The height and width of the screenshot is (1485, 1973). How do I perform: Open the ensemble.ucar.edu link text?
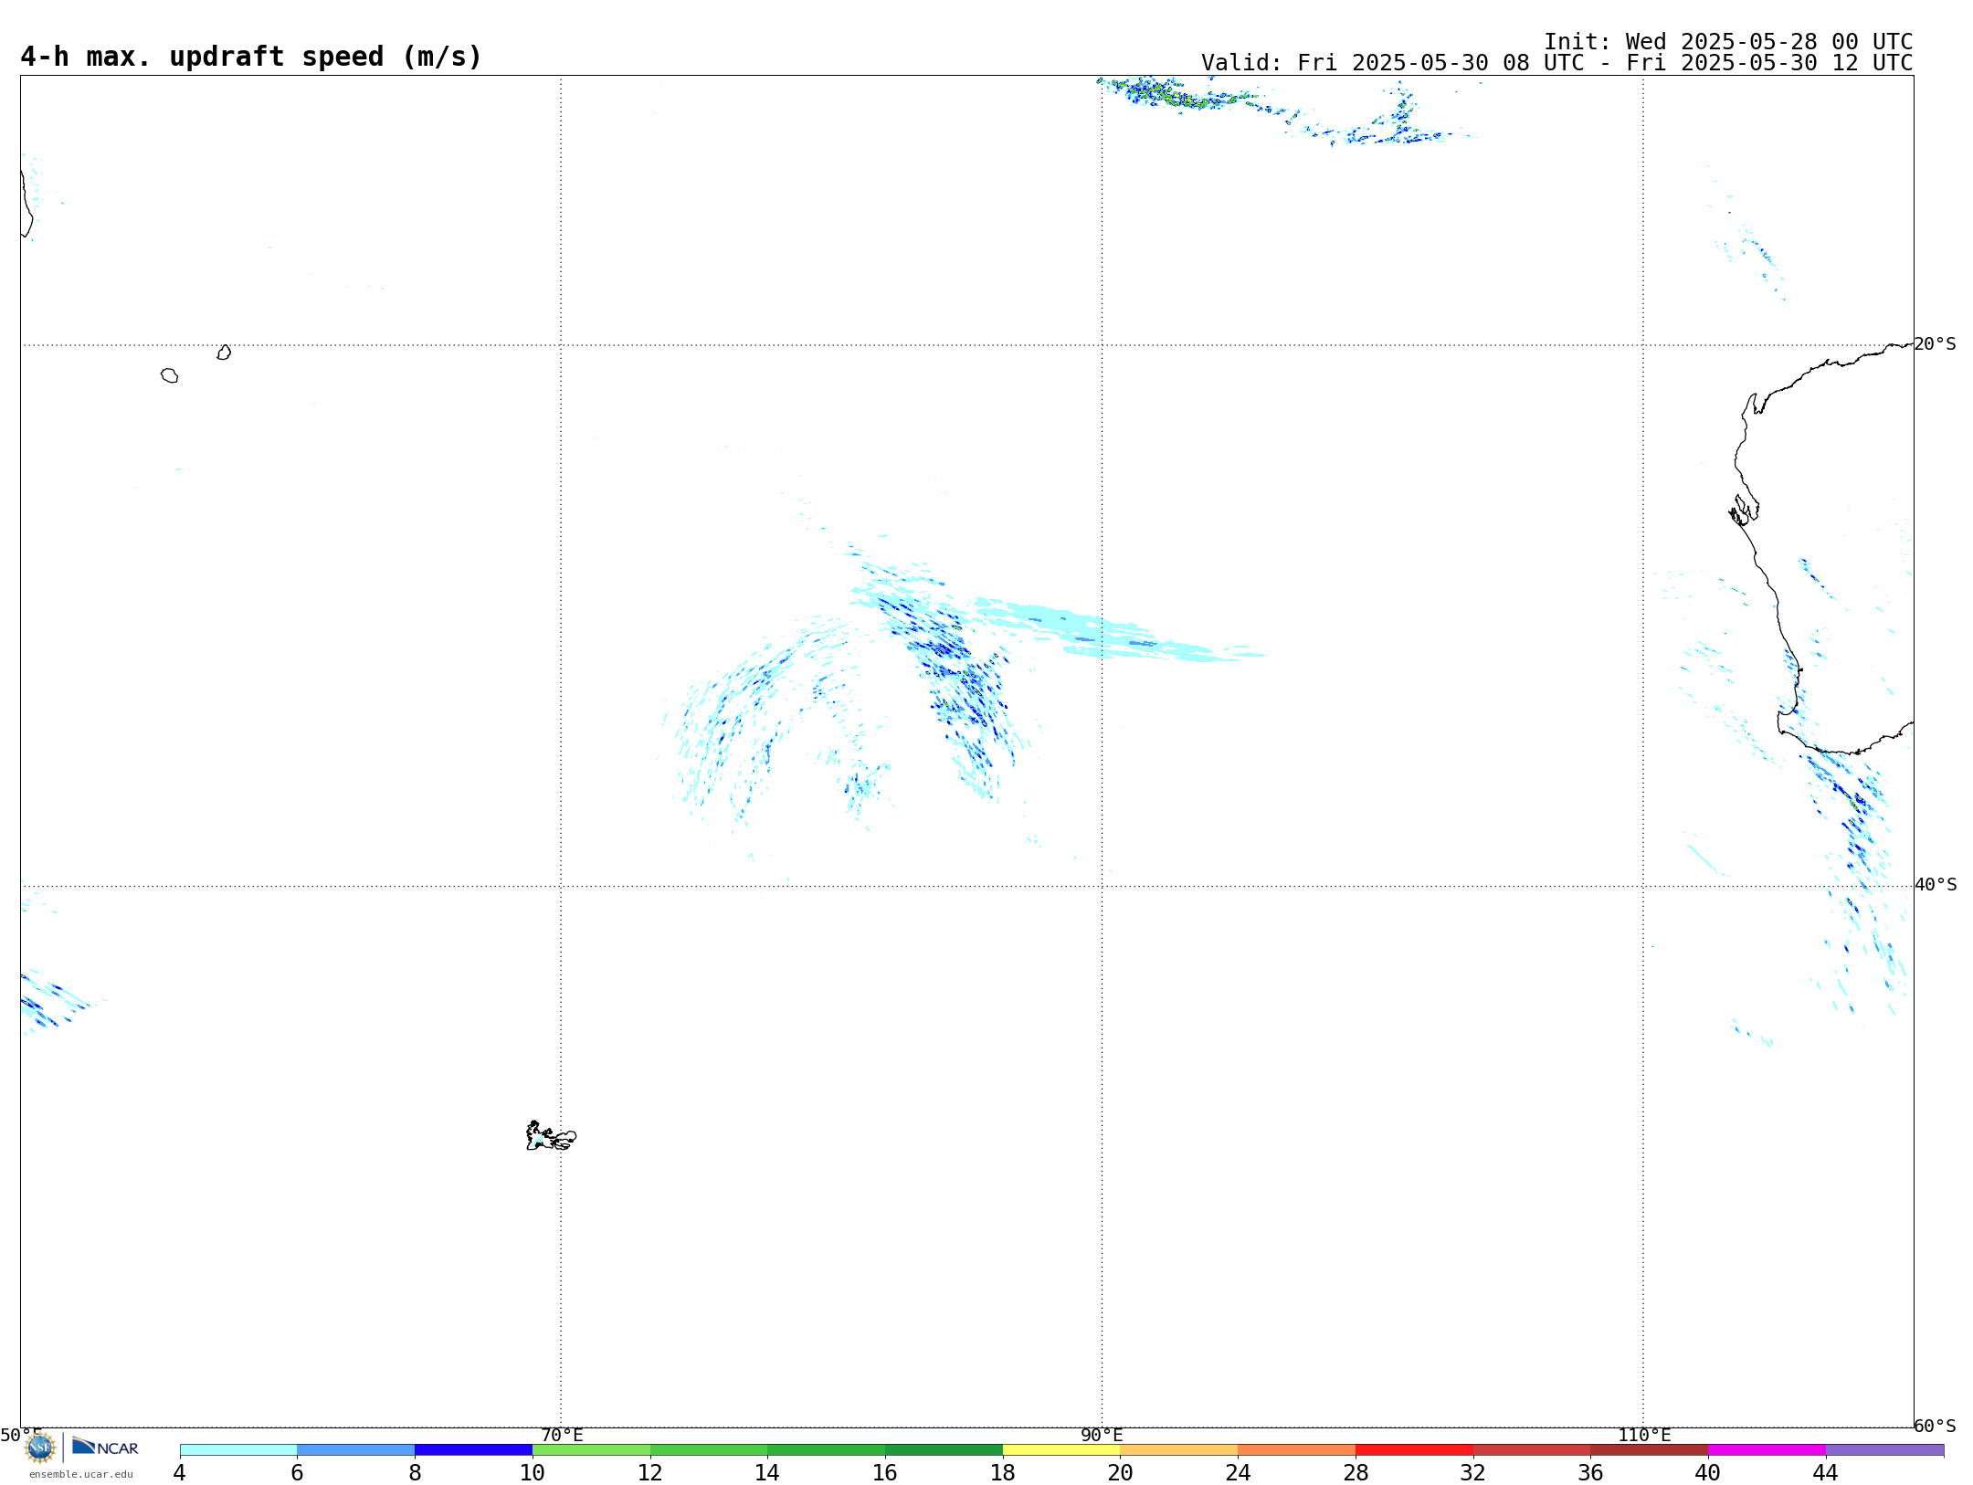point(81,1474)
